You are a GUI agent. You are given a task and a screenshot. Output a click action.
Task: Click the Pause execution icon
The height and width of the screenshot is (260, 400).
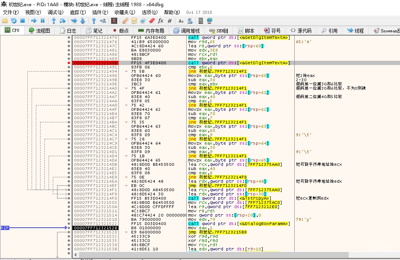[42, 21]
